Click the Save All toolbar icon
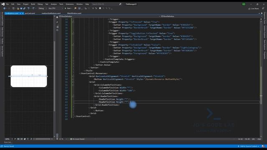 click(x=24, y=8)
